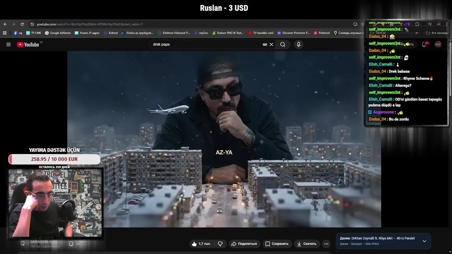The height and width of the screenshot is (254, 452).
Task: Download the video with Скачать
Action: coord(307,244)
